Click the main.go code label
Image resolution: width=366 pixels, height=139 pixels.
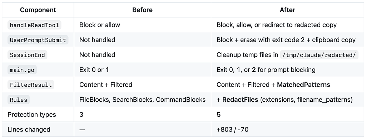22,70
